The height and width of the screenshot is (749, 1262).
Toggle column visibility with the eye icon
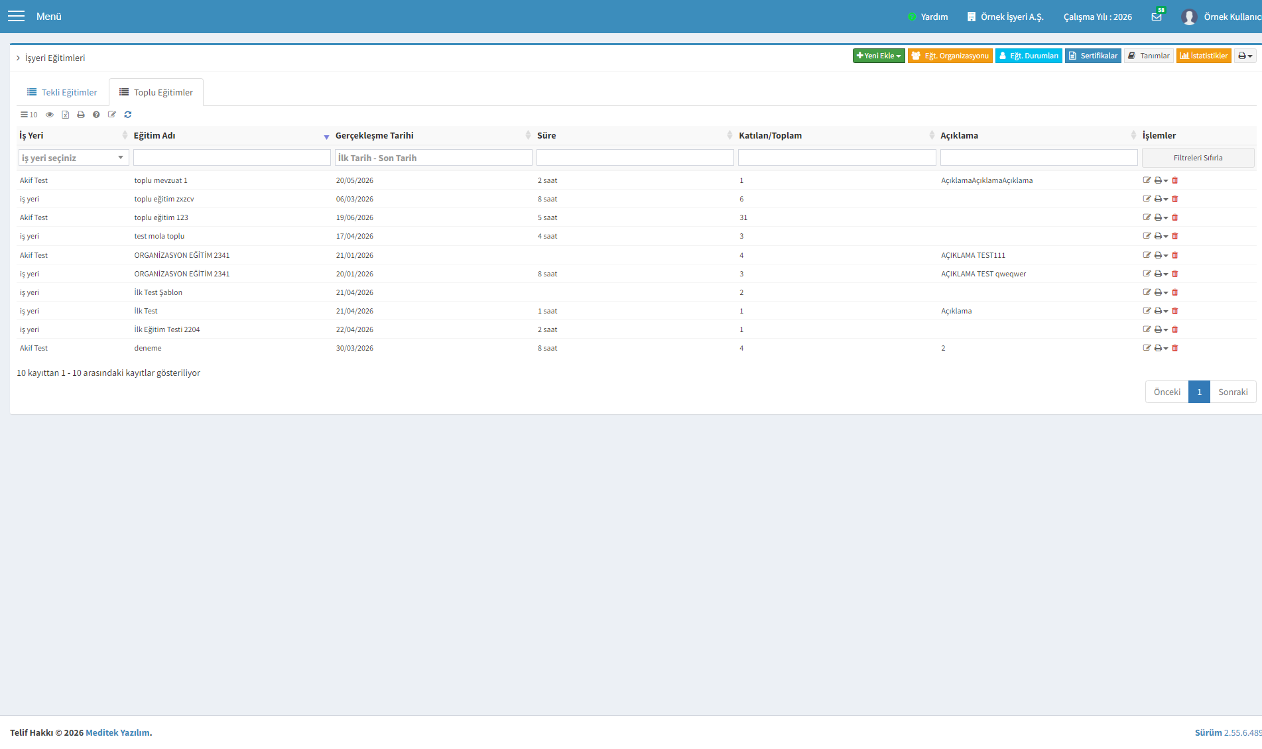click(50, 115)
